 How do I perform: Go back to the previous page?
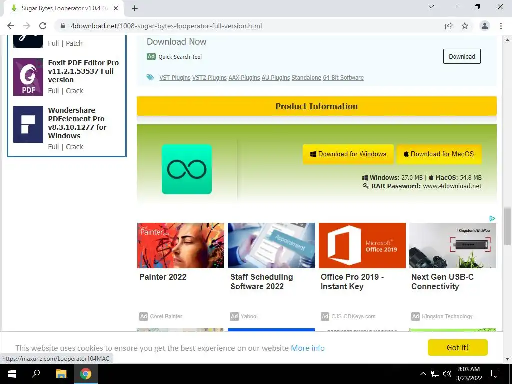(11, 26)
